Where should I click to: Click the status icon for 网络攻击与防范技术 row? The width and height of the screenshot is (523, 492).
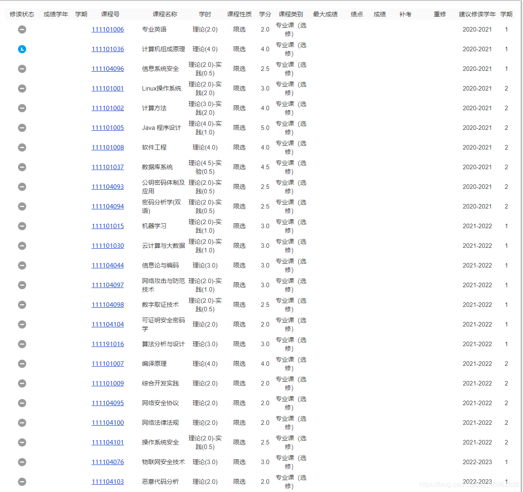tap(22, 285)
